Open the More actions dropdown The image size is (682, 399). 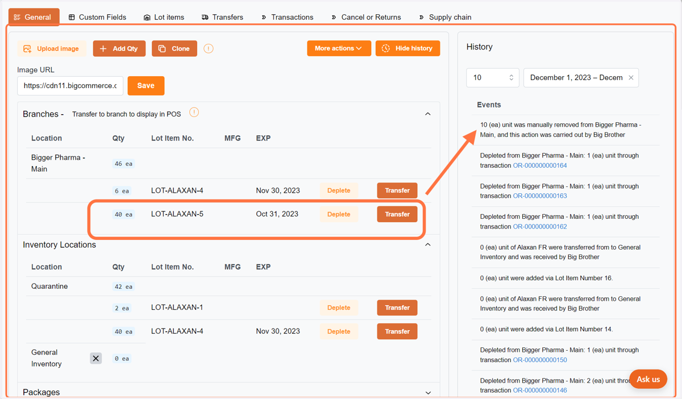click(339, 48)
